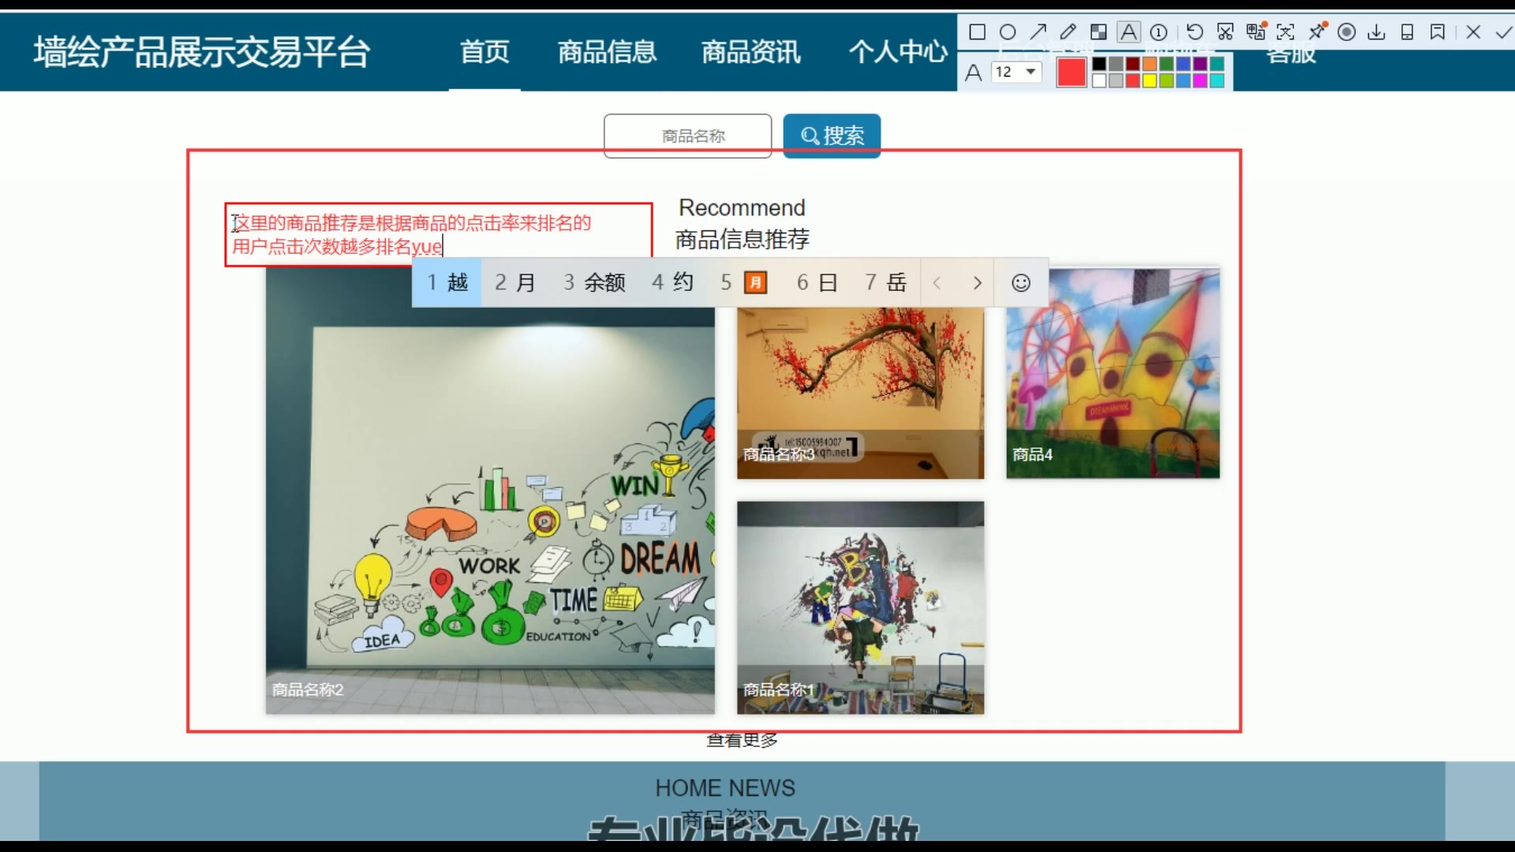Pick the orange color swatch
The width and height of the screenshot is (1515, 852).
1150,64
